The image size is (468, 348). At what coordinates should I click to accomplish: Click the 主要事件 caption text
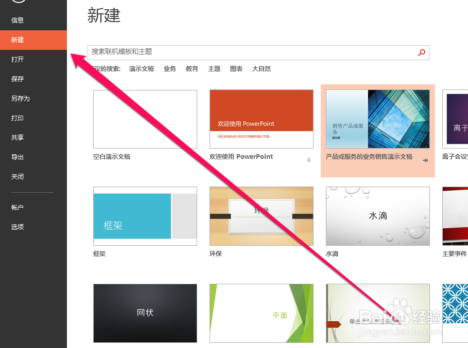(x=455, y=254)
